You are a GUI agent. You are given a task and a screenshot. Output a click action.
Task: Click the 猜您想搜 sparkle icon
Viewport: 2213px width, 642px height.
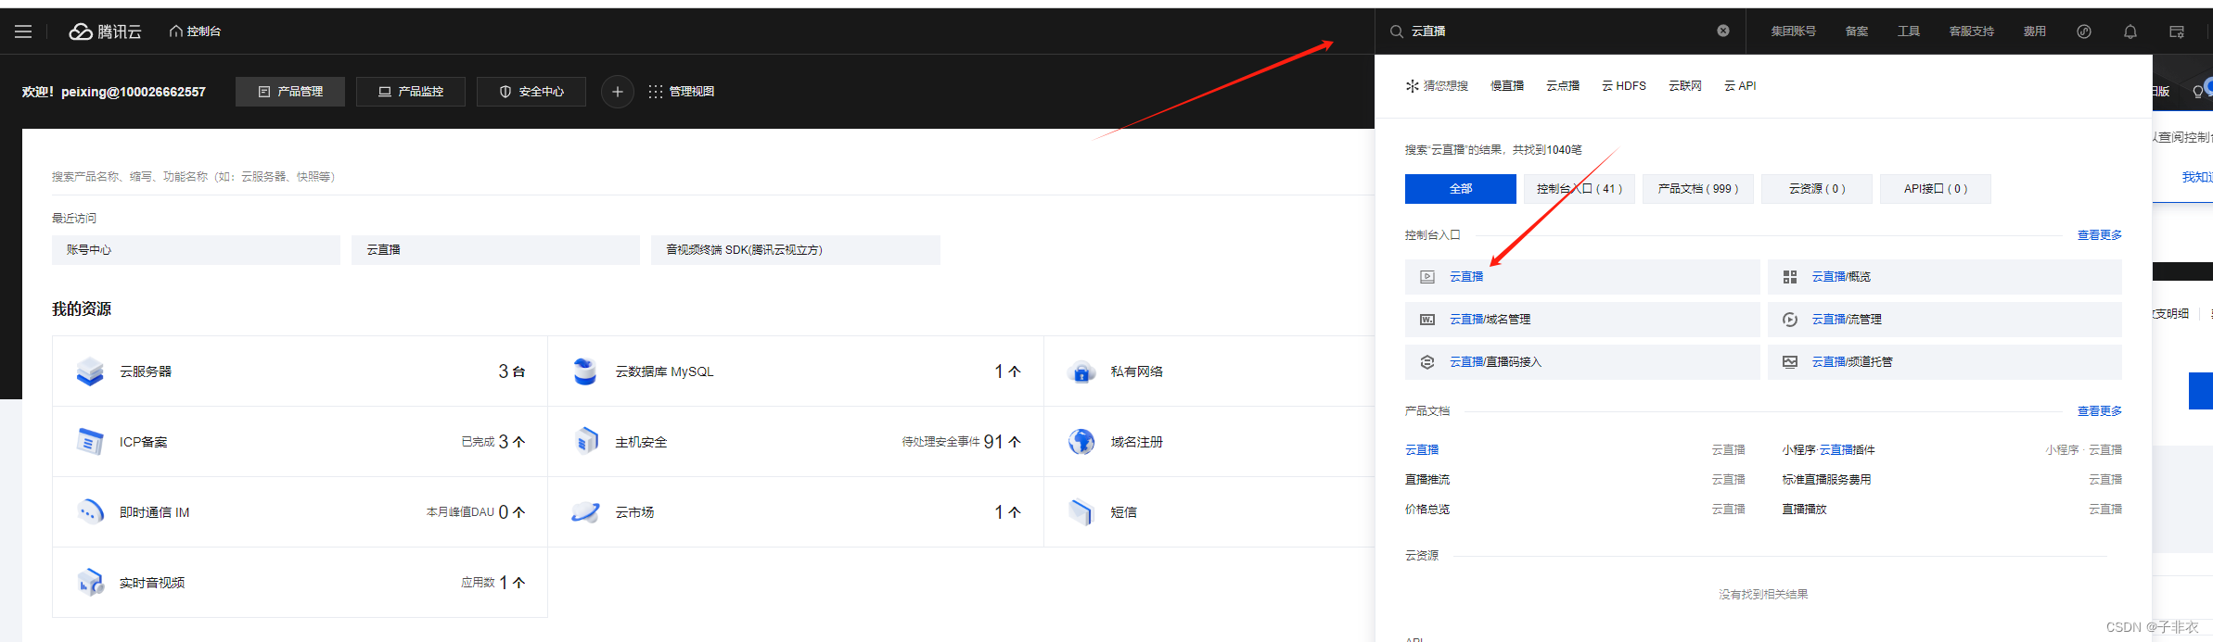(1412, 86)
